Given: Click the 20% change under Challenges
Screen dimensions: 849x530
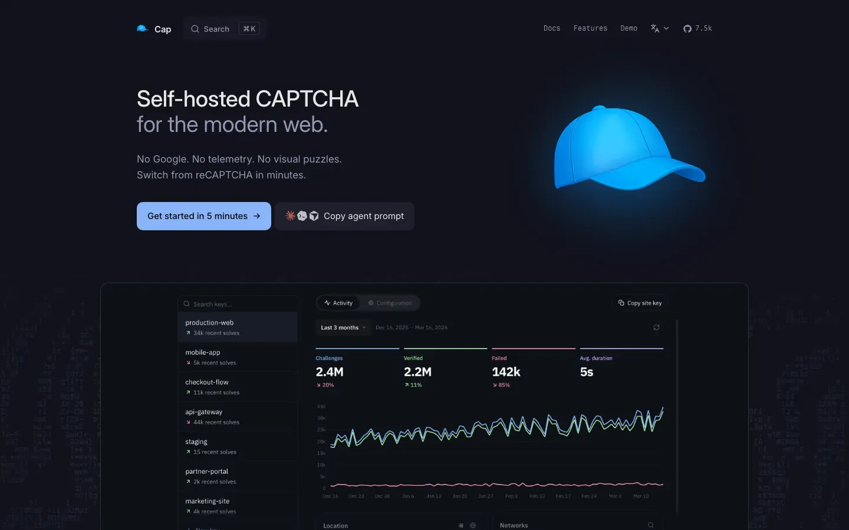Looking at the screenshot, I should point(325,385).
